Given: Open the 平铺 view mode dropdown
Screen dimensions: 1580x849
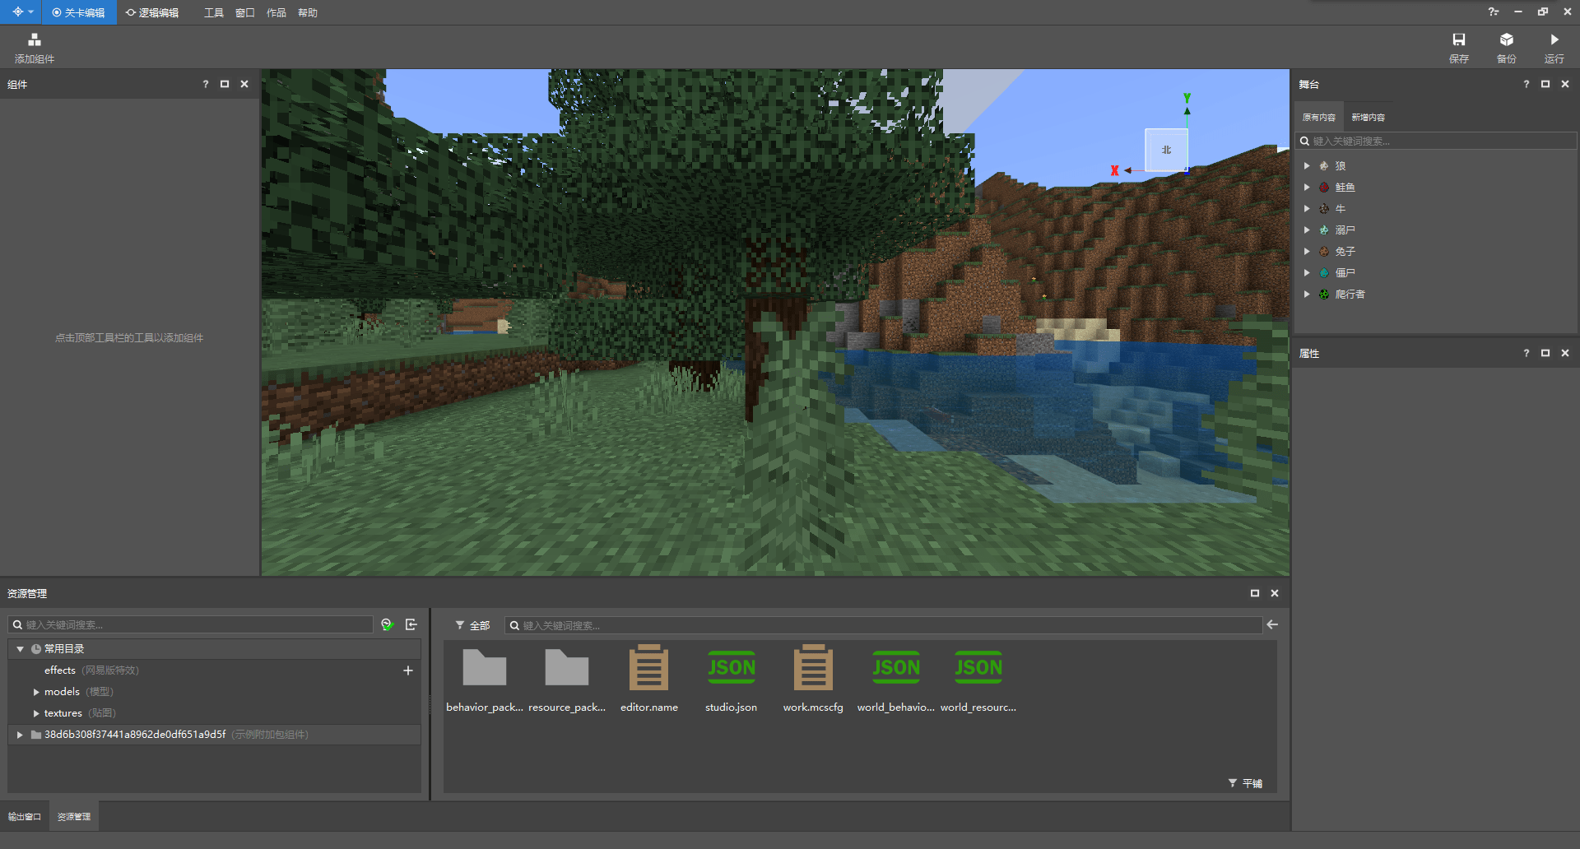Looking at the screenshot, I should coord(1245,783).
